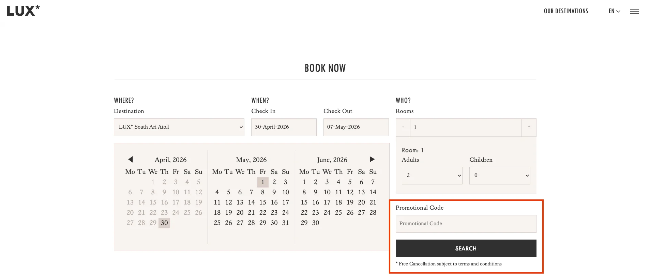Click the Check Out date field
The height and width of the screenshot is (277, 650).
tap(356, 127)
